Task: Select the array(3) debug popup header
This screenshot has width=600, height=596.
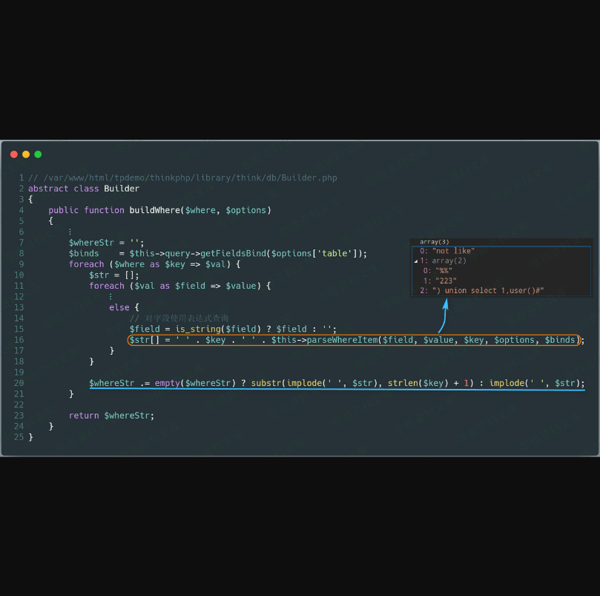Action: tap(435, 242)
